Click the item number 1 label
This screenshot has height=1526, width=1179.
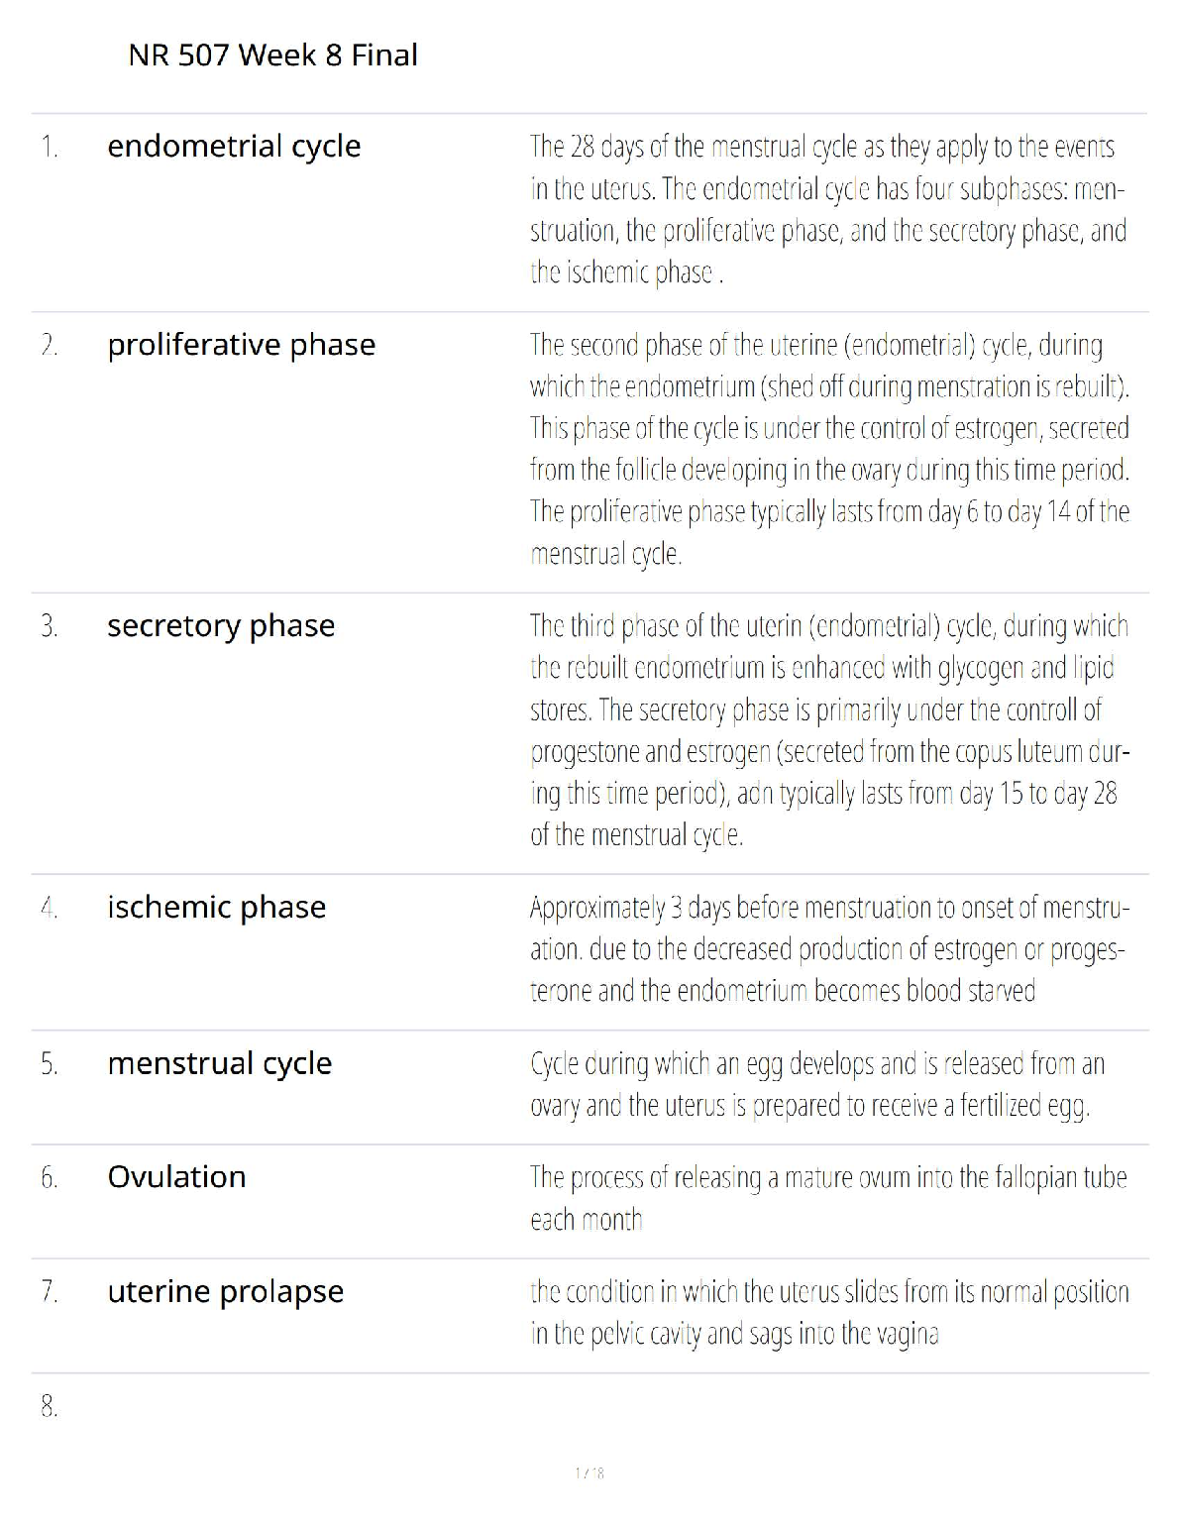point(50,148)
